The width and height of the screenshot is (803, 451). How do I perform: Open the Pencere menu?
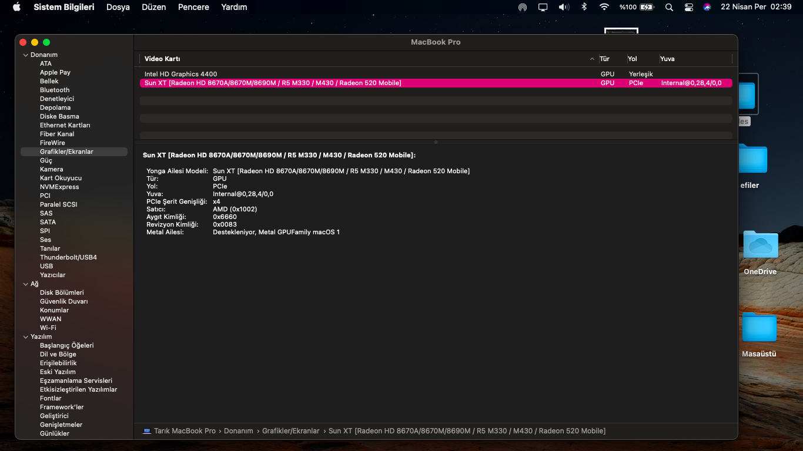193,7
